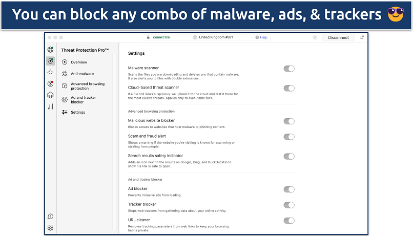Image resolution: width=413 pixels, height=236 pixels.
Task: Click the Advanced browsing protection icon
Action: point(65,86)
